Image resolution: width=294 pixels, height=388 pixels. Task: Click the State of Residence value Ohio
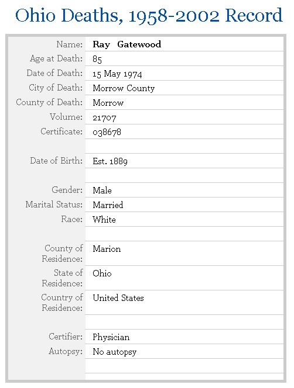pyautogui.click(x=102, y=273)
